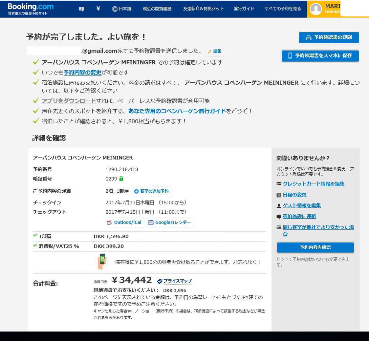Open the help speech bubble icon
Screen dimensions: 369x341
click(x=82, y=9)
